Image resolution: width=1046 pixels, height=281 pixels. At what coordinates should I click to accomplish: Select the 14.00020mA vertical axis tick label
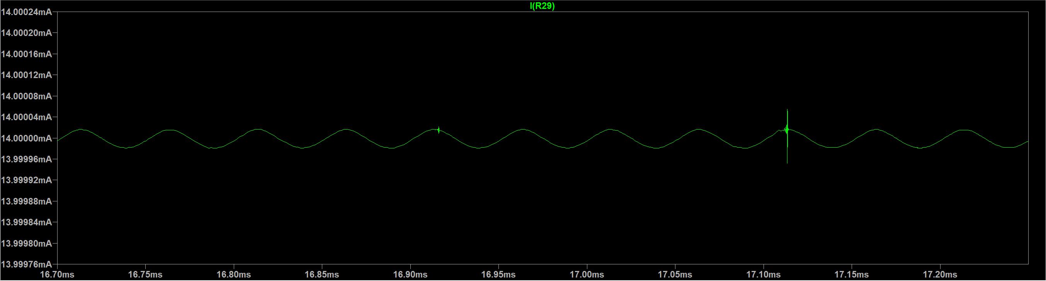[26, 33]
